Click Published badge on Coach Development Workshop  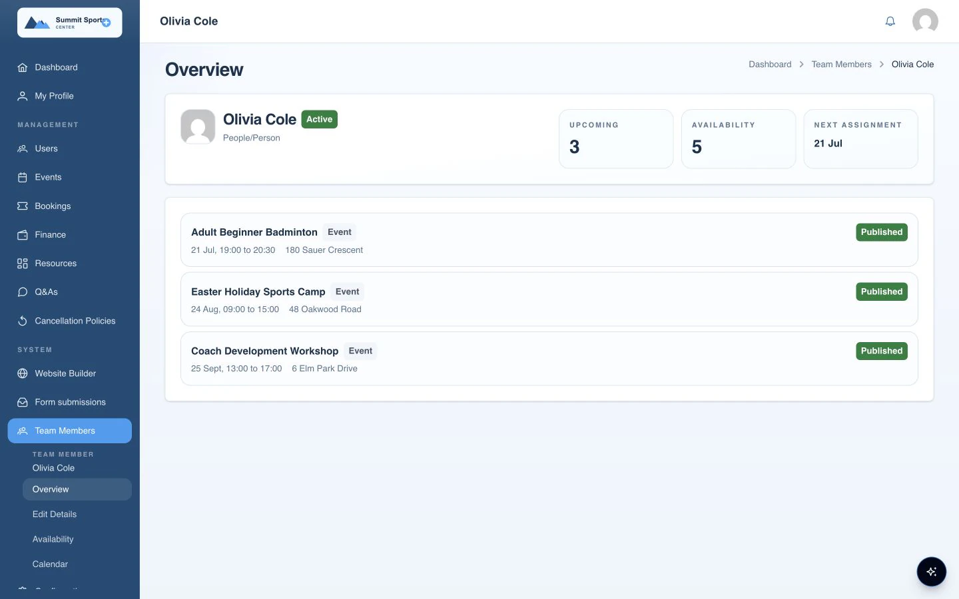tap(882, 351)
